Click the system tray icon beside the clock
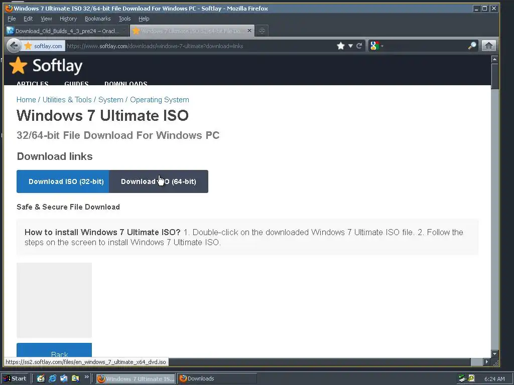The width and height of the screenshot is (514, 385). (x=471, y=378)
